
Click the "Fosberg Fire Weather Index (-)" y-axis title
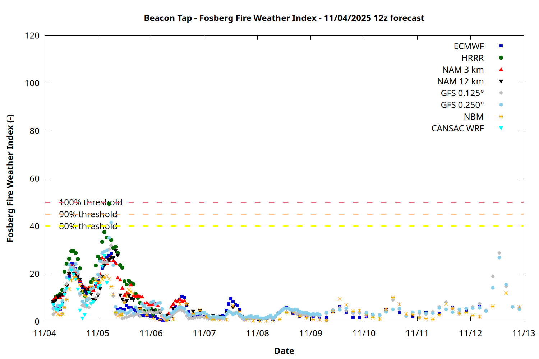(x=10, y=178)
